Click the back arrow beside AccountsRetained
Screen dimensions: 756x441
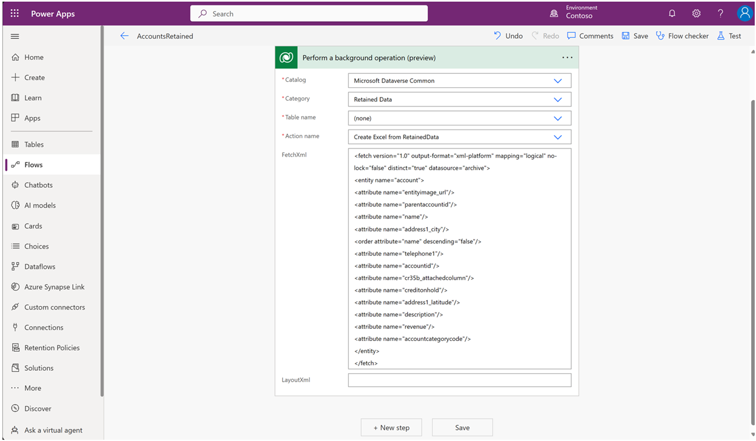[125, 36]
